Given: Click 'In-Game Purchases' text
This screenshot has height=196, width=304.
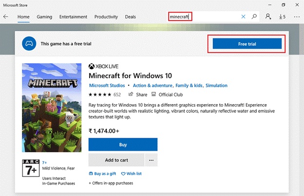Looking at the screenshot, I should [x=58, y=183].
